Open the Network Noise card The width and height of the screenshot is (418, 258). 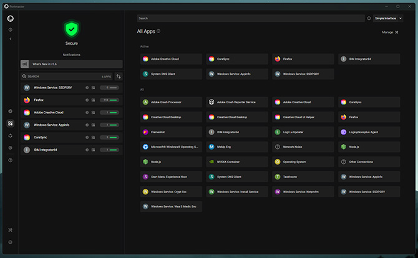coord(303,147)
